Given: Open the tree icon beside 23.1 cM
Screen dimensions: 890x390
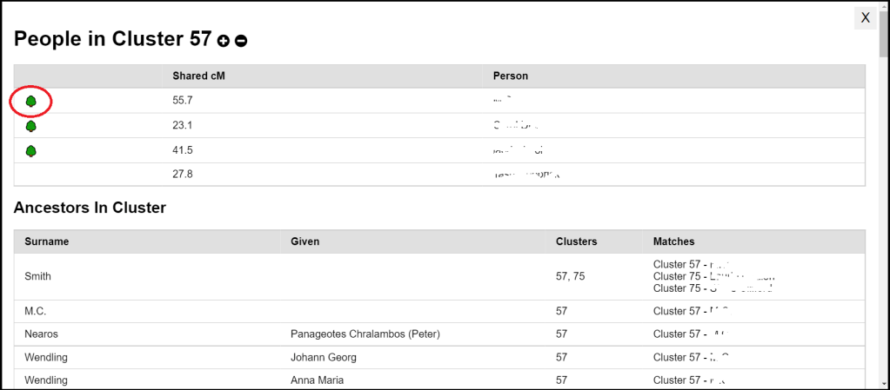Looking at the screenshot, I should click(31, 126).
